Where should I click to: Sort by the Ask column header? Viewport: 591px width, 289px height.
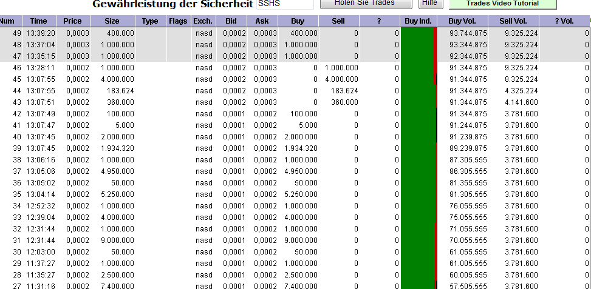pos(262,21)
